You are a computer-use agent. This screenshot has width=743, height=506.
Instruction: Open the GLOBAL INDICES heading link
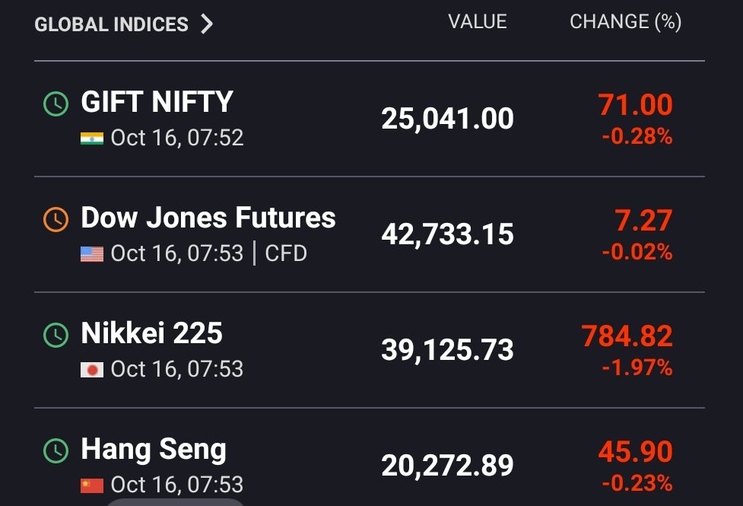tap(111, 24)
